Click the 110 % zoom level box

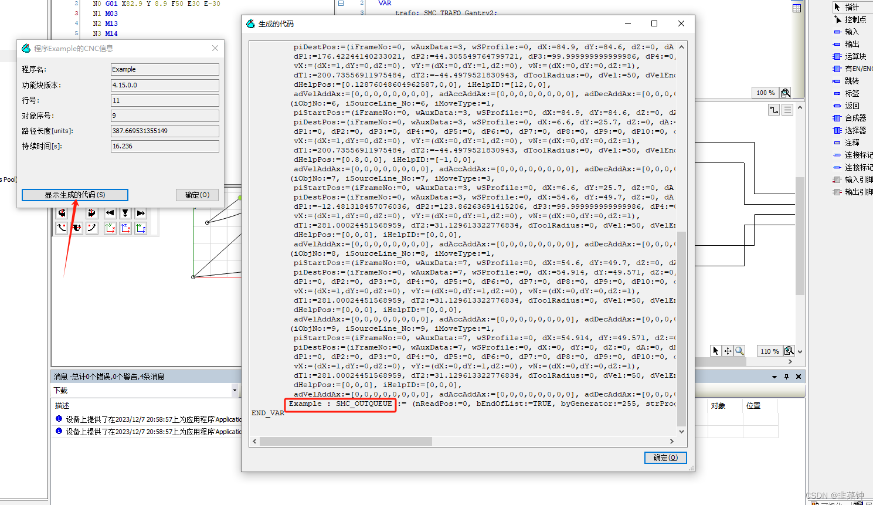pyautogui.click(x=770, y=351)
